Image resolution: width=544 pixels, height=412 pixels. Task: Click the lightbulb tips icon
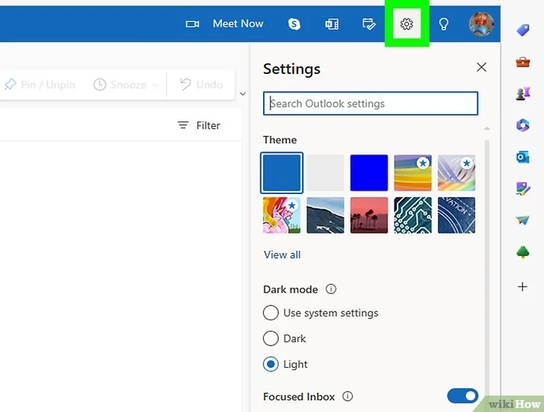[443, 24]
